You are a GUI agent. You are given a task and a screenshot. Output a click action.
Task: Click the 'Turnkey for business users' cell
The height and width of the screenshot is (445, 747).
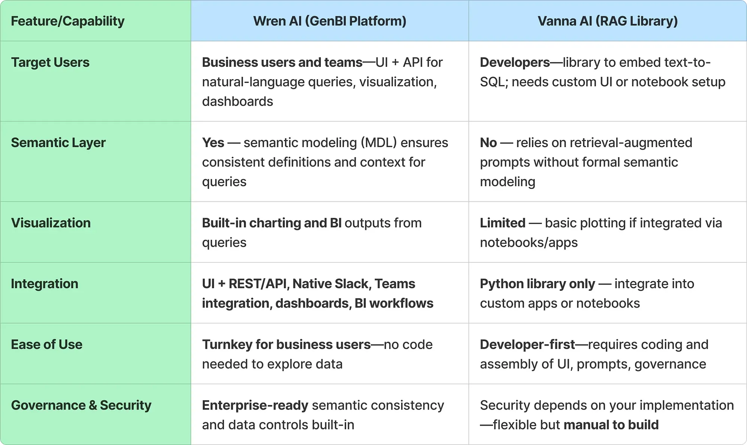tap(317, 354)
